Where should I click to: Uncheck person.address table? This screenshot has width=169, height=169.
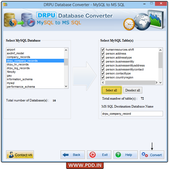pyautogui.click(x=103, y=54)
